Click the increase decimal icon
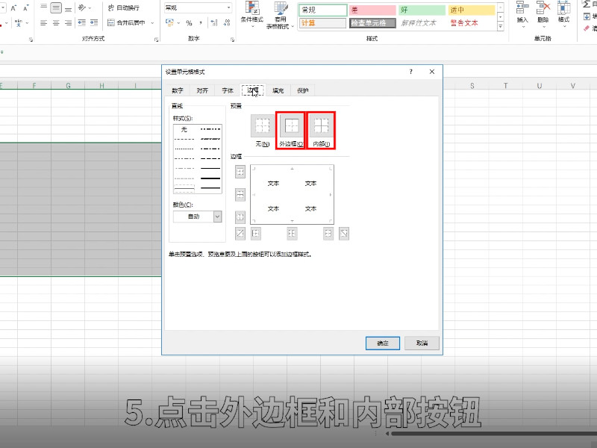The image size is (597, 448). tap(214, 23)
